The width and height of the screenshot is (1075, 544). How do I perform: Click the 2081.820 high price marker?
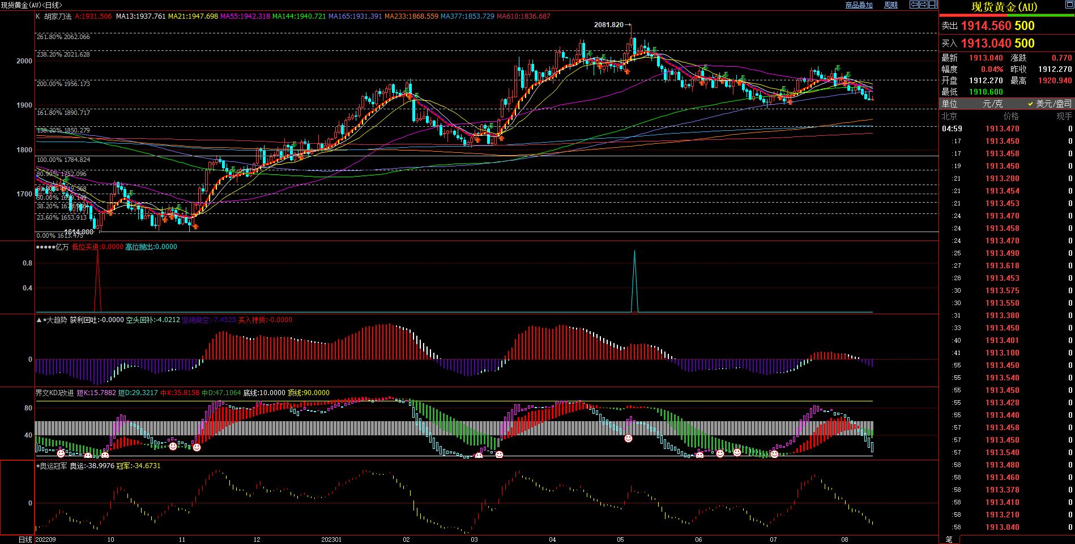609,25
